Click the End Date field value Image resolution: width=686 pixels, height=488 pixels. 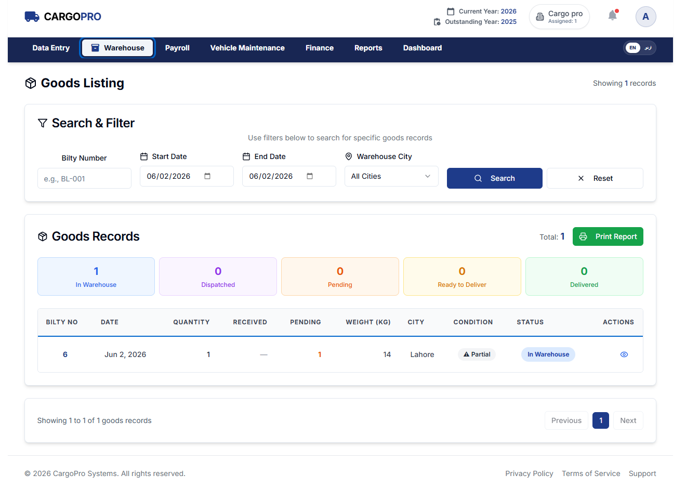point(271,176)
